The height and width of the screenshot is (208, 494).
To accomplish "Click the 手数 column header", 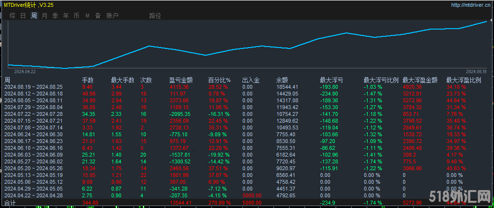I will coord(88,80).
